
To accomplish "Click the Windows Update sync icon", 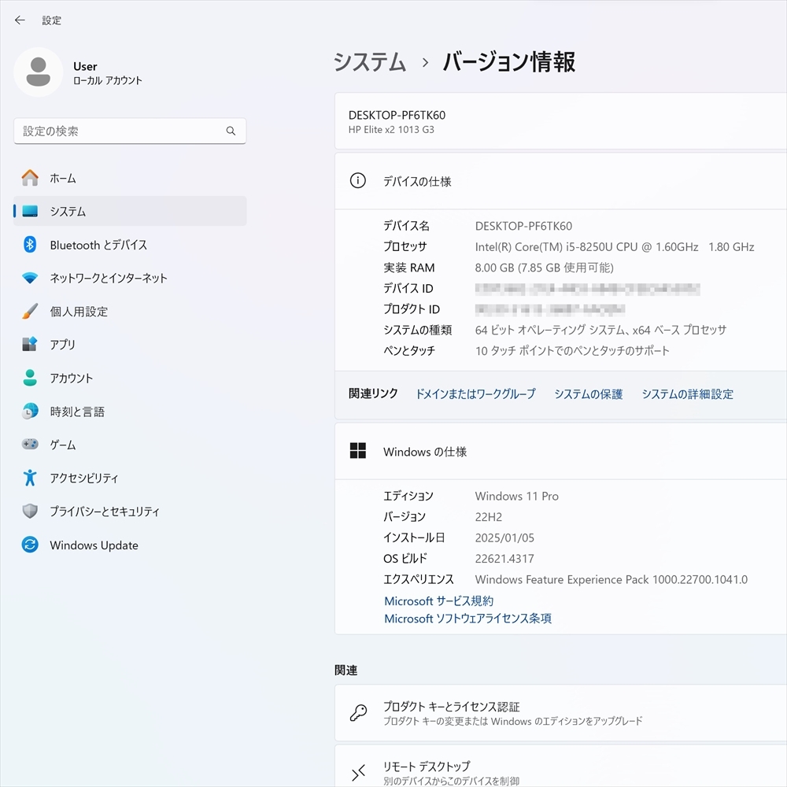I will point(30,545).
